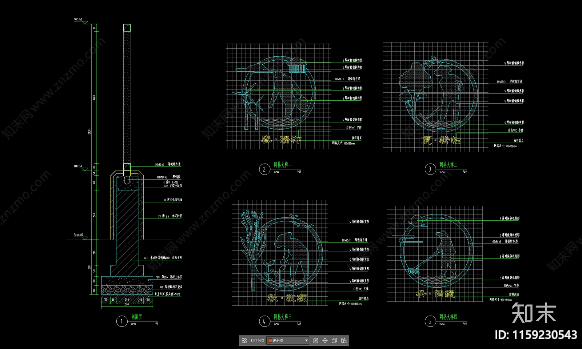582x349 pixels.
Task: Click the copy overlapping-squares icon
Action: (334, 341)
